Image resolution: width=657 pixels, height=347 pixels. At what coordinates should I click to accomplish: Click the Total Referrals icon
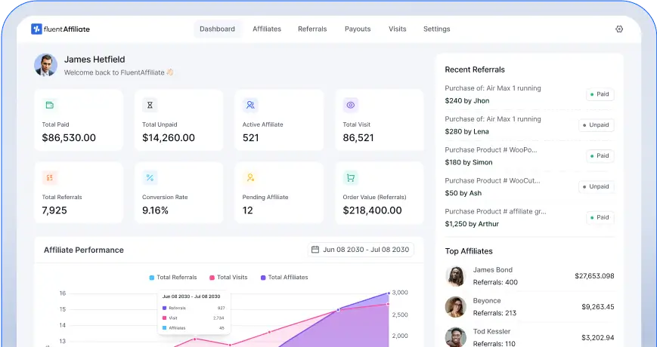[49, 178]
